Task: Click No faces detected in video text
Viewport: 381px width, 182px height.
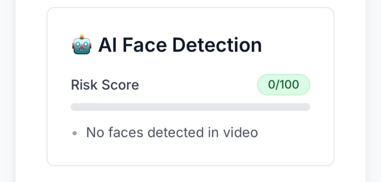Action: (x=172, y=132)
